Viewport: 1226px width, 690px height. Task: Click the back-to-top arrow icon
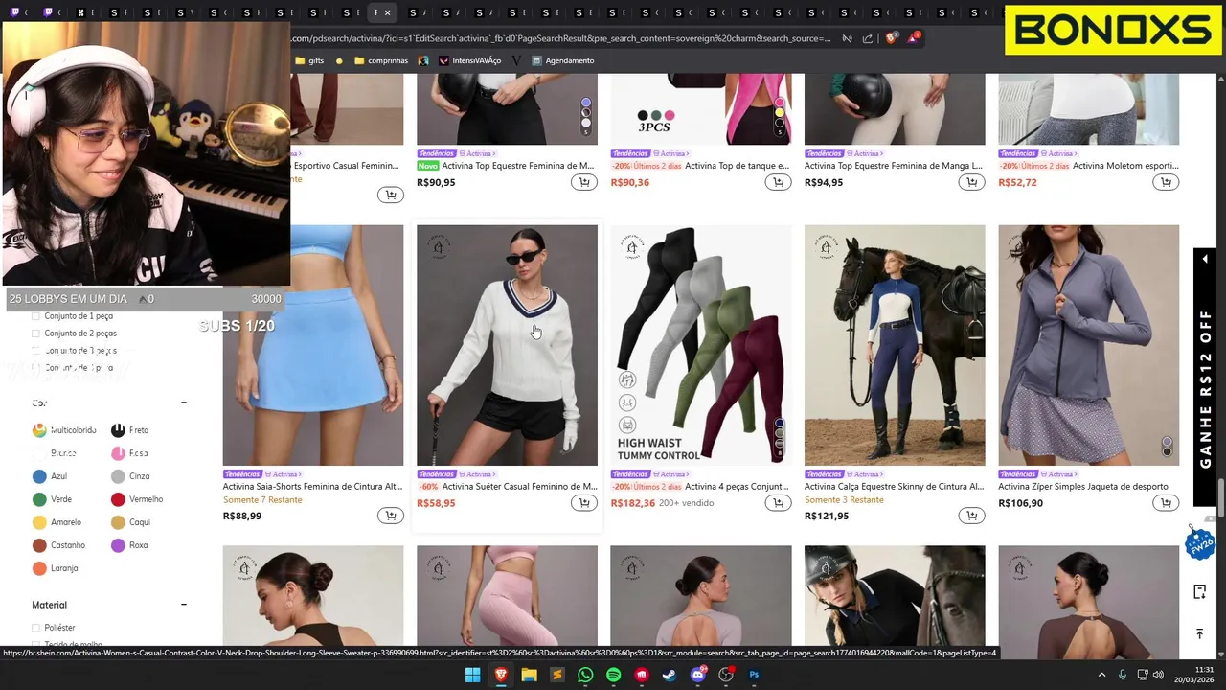pyautogui.click(x=1199, y=633)
